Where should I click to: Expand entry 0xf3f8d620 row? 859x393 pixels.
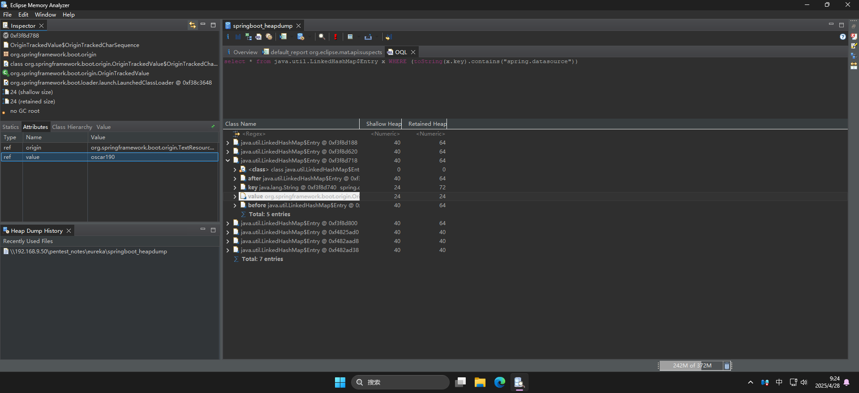228,152
